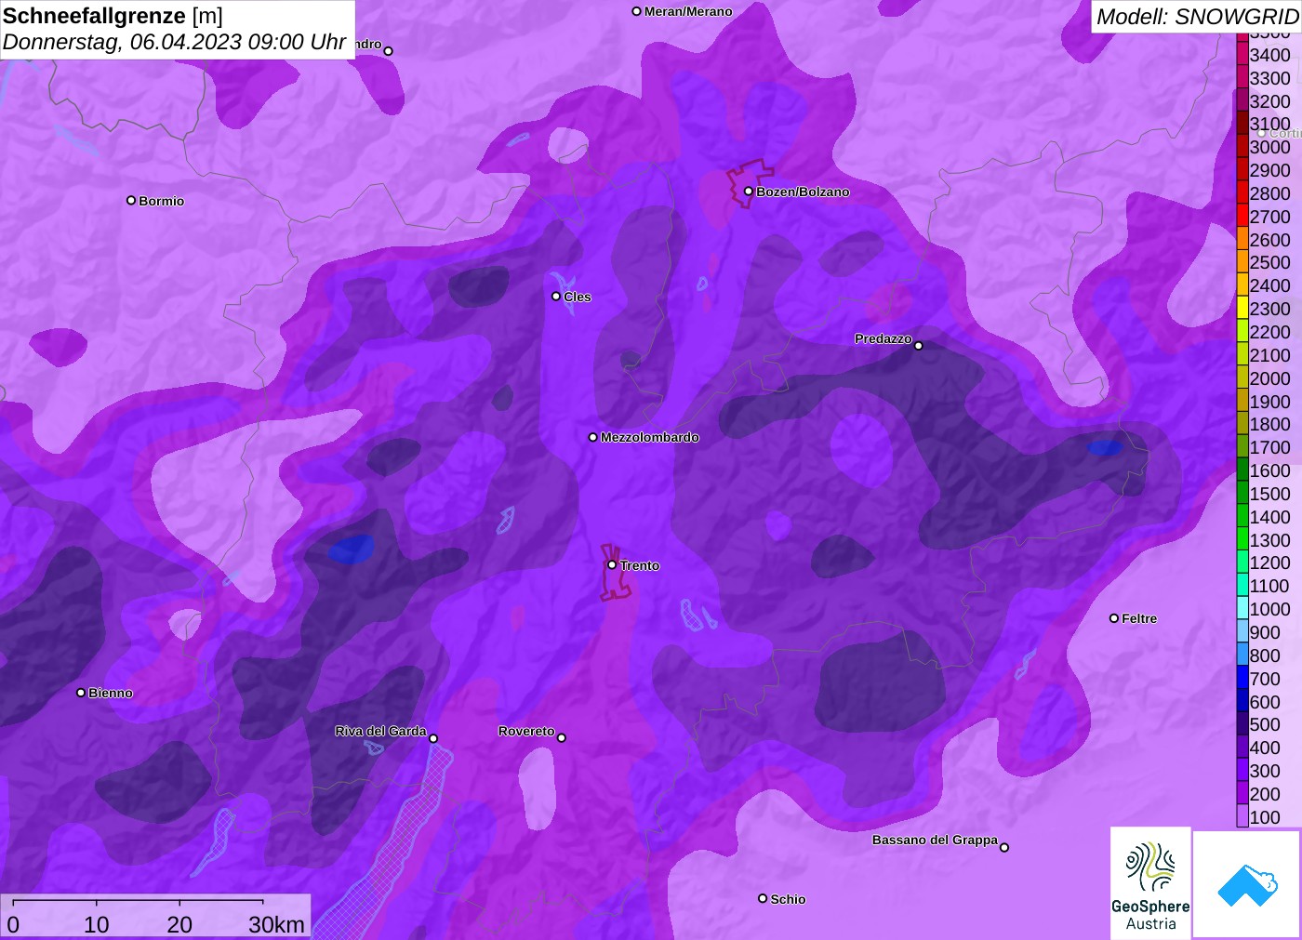Click the Bienno marker dot
1302x940 pixels.
click(81, 693)
